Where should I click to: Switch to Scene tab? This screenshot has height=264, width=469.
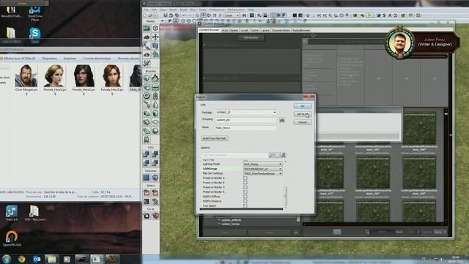(x=254, y=30)
